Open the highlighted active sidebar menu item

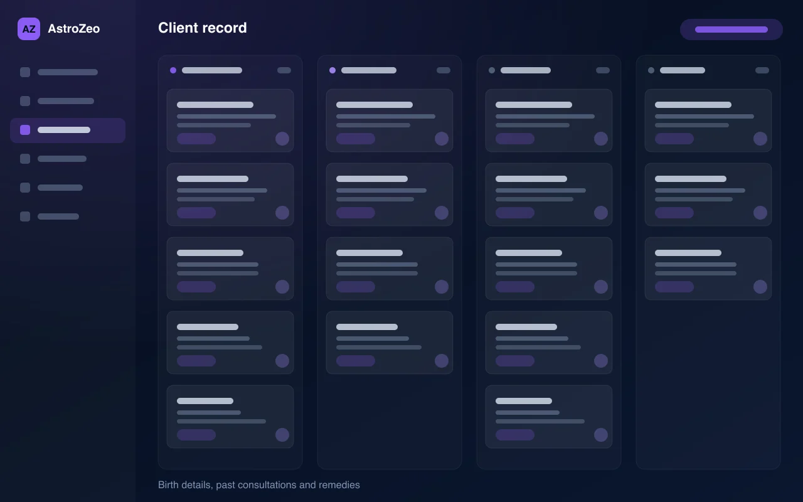pyautogui.click(x=68, y=130)
